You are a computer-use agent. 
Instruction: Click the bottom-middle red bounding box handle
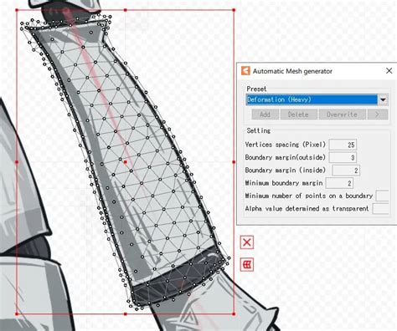(x=126, y=314)
